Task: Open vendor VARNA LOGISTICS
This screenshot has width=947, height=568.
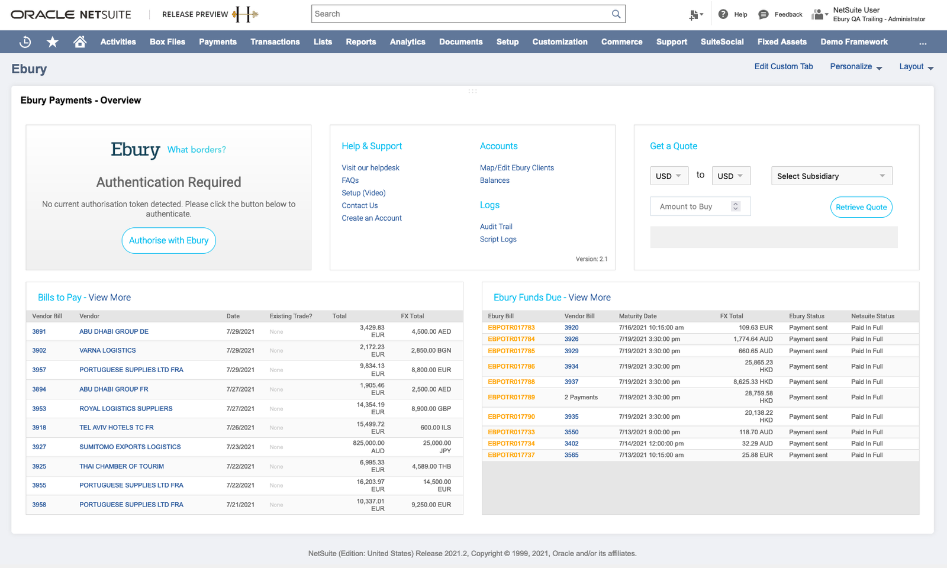Action: [x=108, y=350]
